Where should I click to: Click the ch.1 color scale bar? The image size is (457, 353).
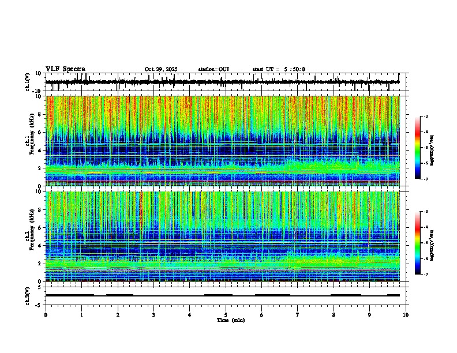(x=417, y=148)
